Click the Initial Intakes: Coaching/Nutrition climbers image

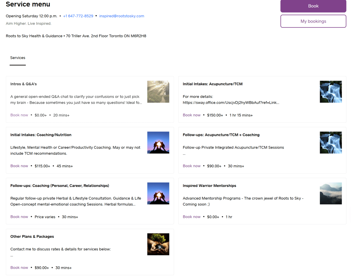tap(158, 142)
